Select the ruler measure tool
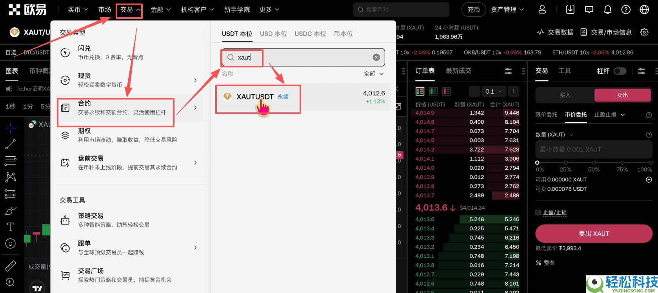Image resolution: width=658 pixels, height=293 pixels. pos(11,266)
